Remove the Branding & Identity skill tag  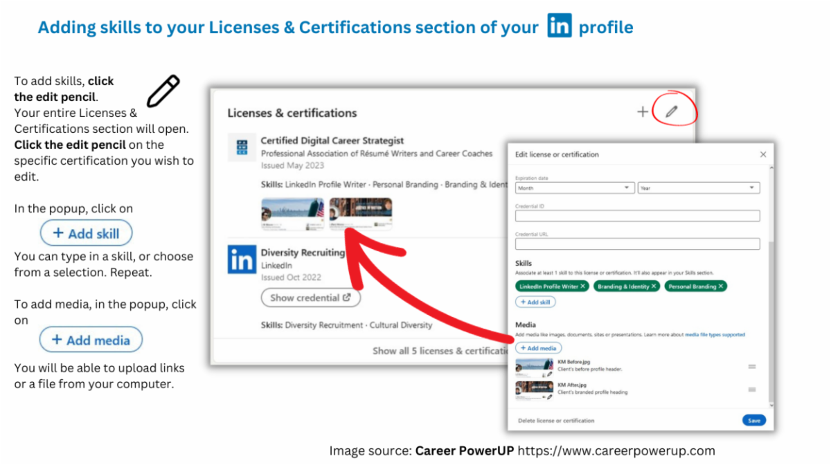654,286
